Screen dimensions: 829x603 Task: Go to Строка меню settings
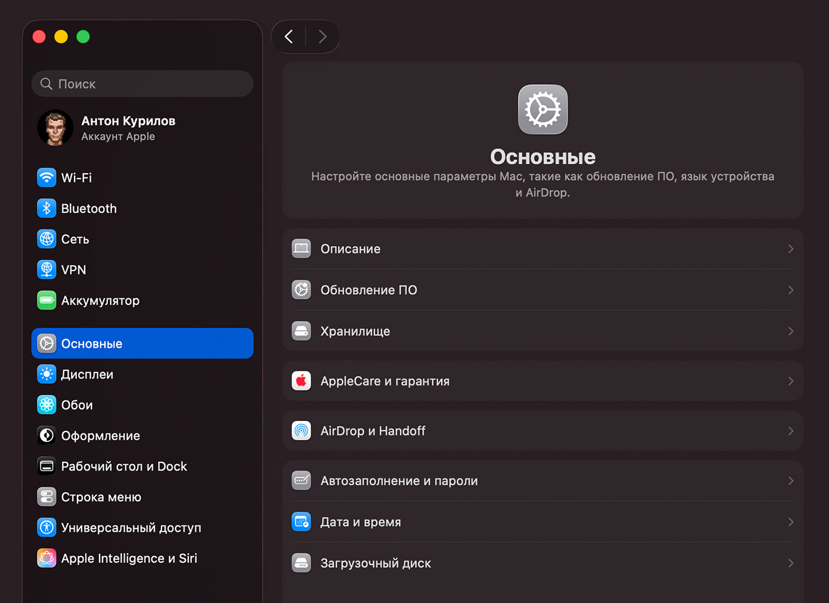click(101, 497)
